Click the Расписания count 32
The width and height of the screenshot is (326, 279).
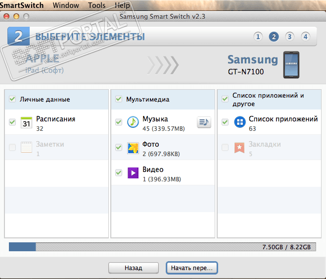point(40,129)
